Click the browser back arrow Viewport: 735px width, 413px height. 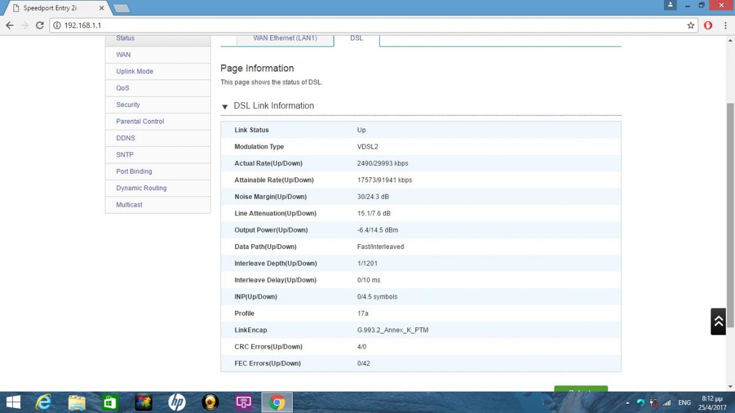point(10,25)
